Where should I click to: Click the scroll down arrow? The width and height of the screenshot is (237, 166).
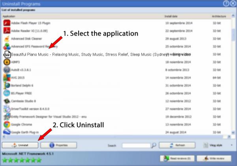[x=233, y=132]
